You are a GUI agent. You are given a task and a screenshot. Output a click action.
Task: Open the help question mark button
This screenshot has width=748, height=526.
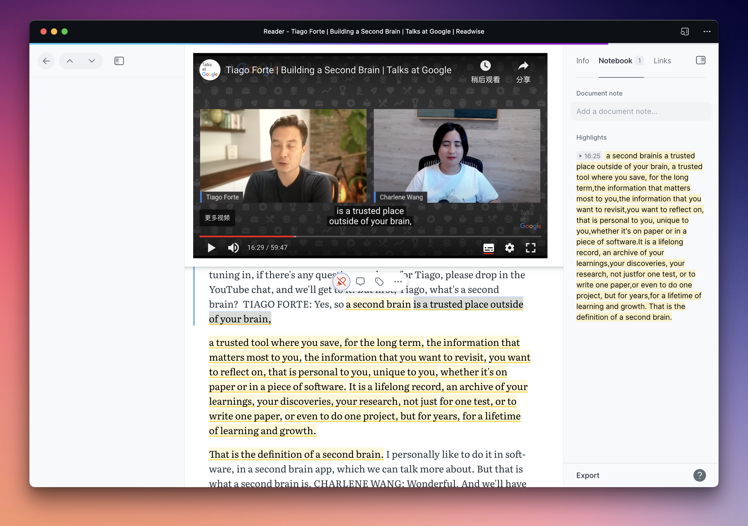tap(699, 475)
